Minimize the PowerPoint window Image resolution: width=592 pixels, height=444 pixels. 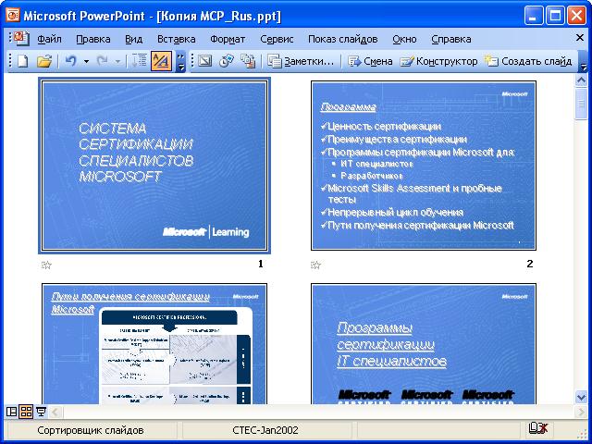[x=534, y=16]
